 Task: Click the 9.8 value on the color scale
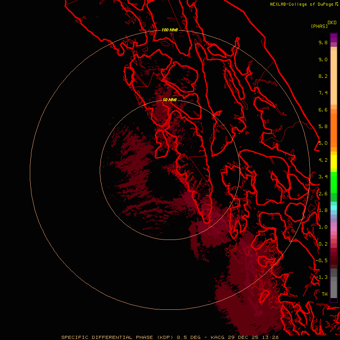[323, 42]
